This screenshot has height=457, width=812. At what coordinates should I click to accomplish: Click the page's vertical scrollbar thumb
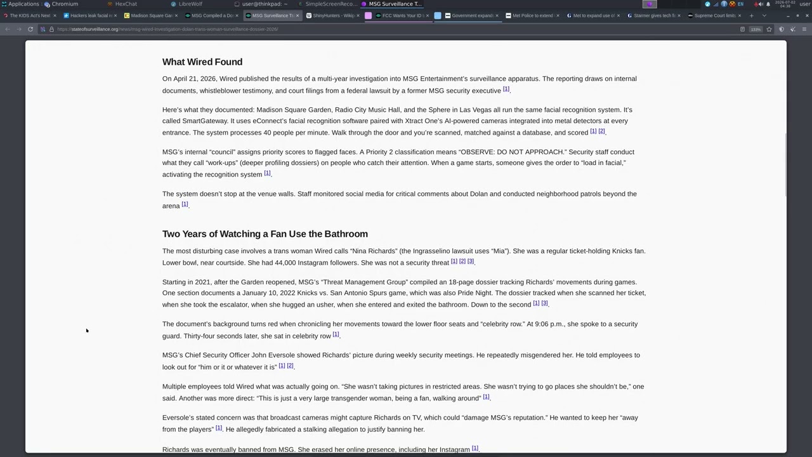[785, 165]
